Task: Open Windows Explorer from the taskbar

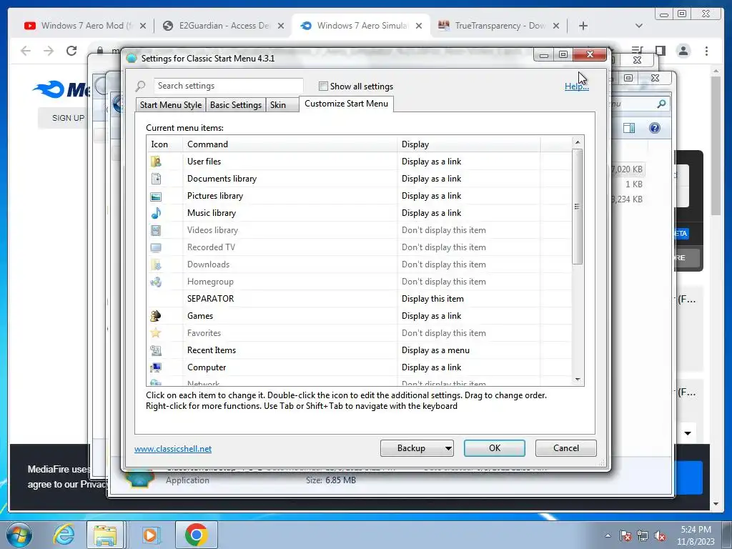Action: pos(105,535)
